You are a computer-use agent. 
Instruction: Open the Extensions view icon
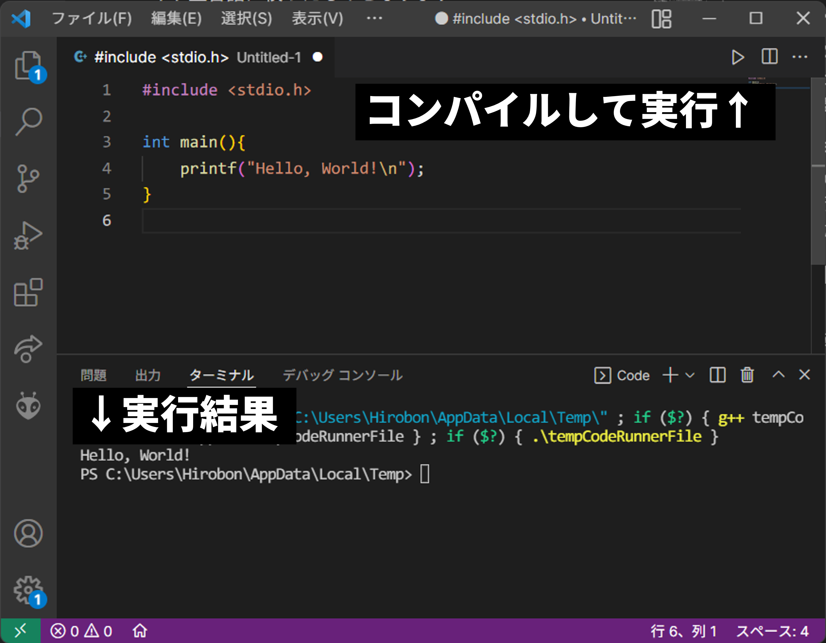(x=28, y=292)
